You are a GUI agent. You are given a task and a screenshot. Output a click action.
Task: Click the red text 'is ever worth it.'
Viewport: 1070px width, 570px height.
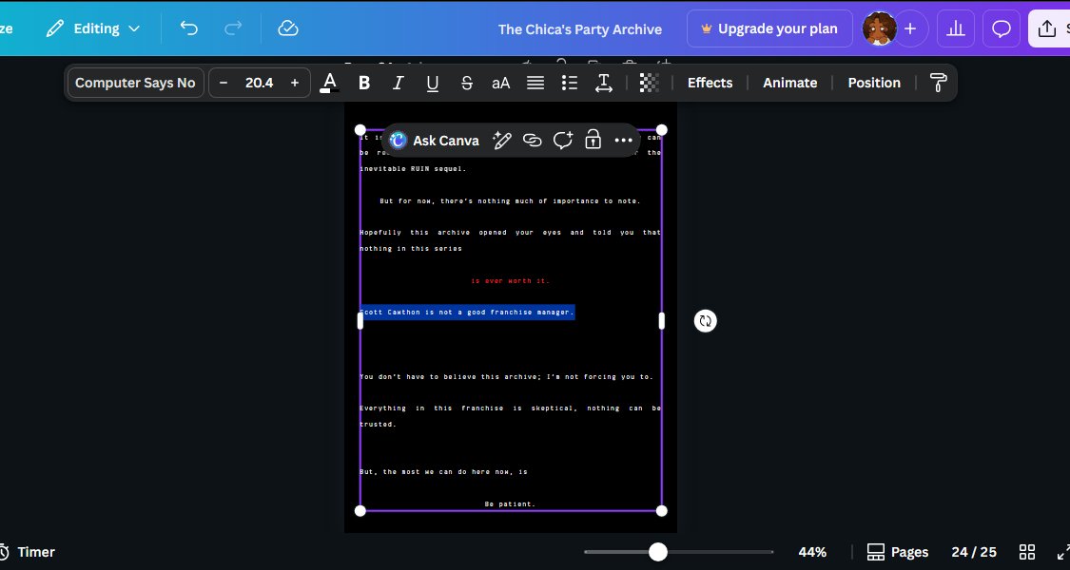[510, 281]
